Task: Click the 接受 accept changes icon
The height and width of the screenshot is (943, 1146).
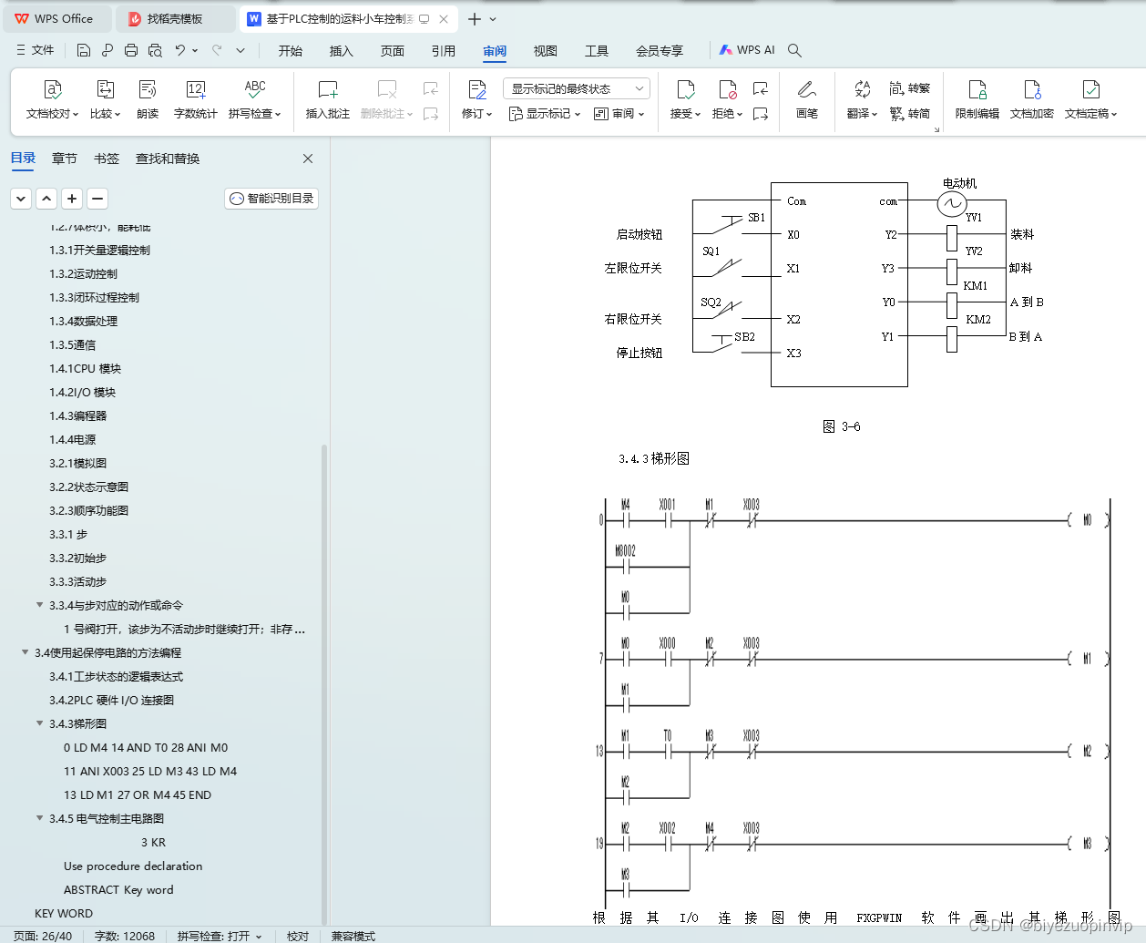Action: pyautogui.click(x=685, y=89)
